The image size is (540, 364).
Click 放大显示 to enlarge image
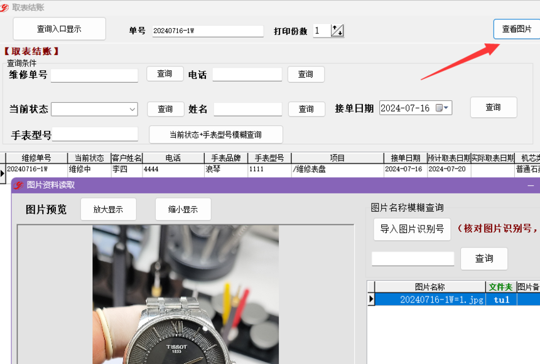[x=109, y=209]
